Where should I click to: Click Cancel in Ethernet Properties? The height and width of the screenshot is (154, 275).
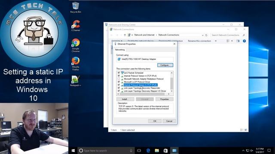(169, 121)
